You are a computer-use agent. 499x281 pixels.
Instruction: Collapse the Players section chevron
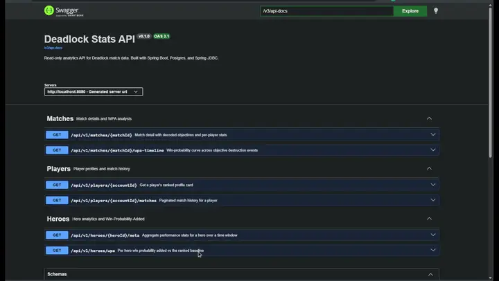[x=429, y=168]
